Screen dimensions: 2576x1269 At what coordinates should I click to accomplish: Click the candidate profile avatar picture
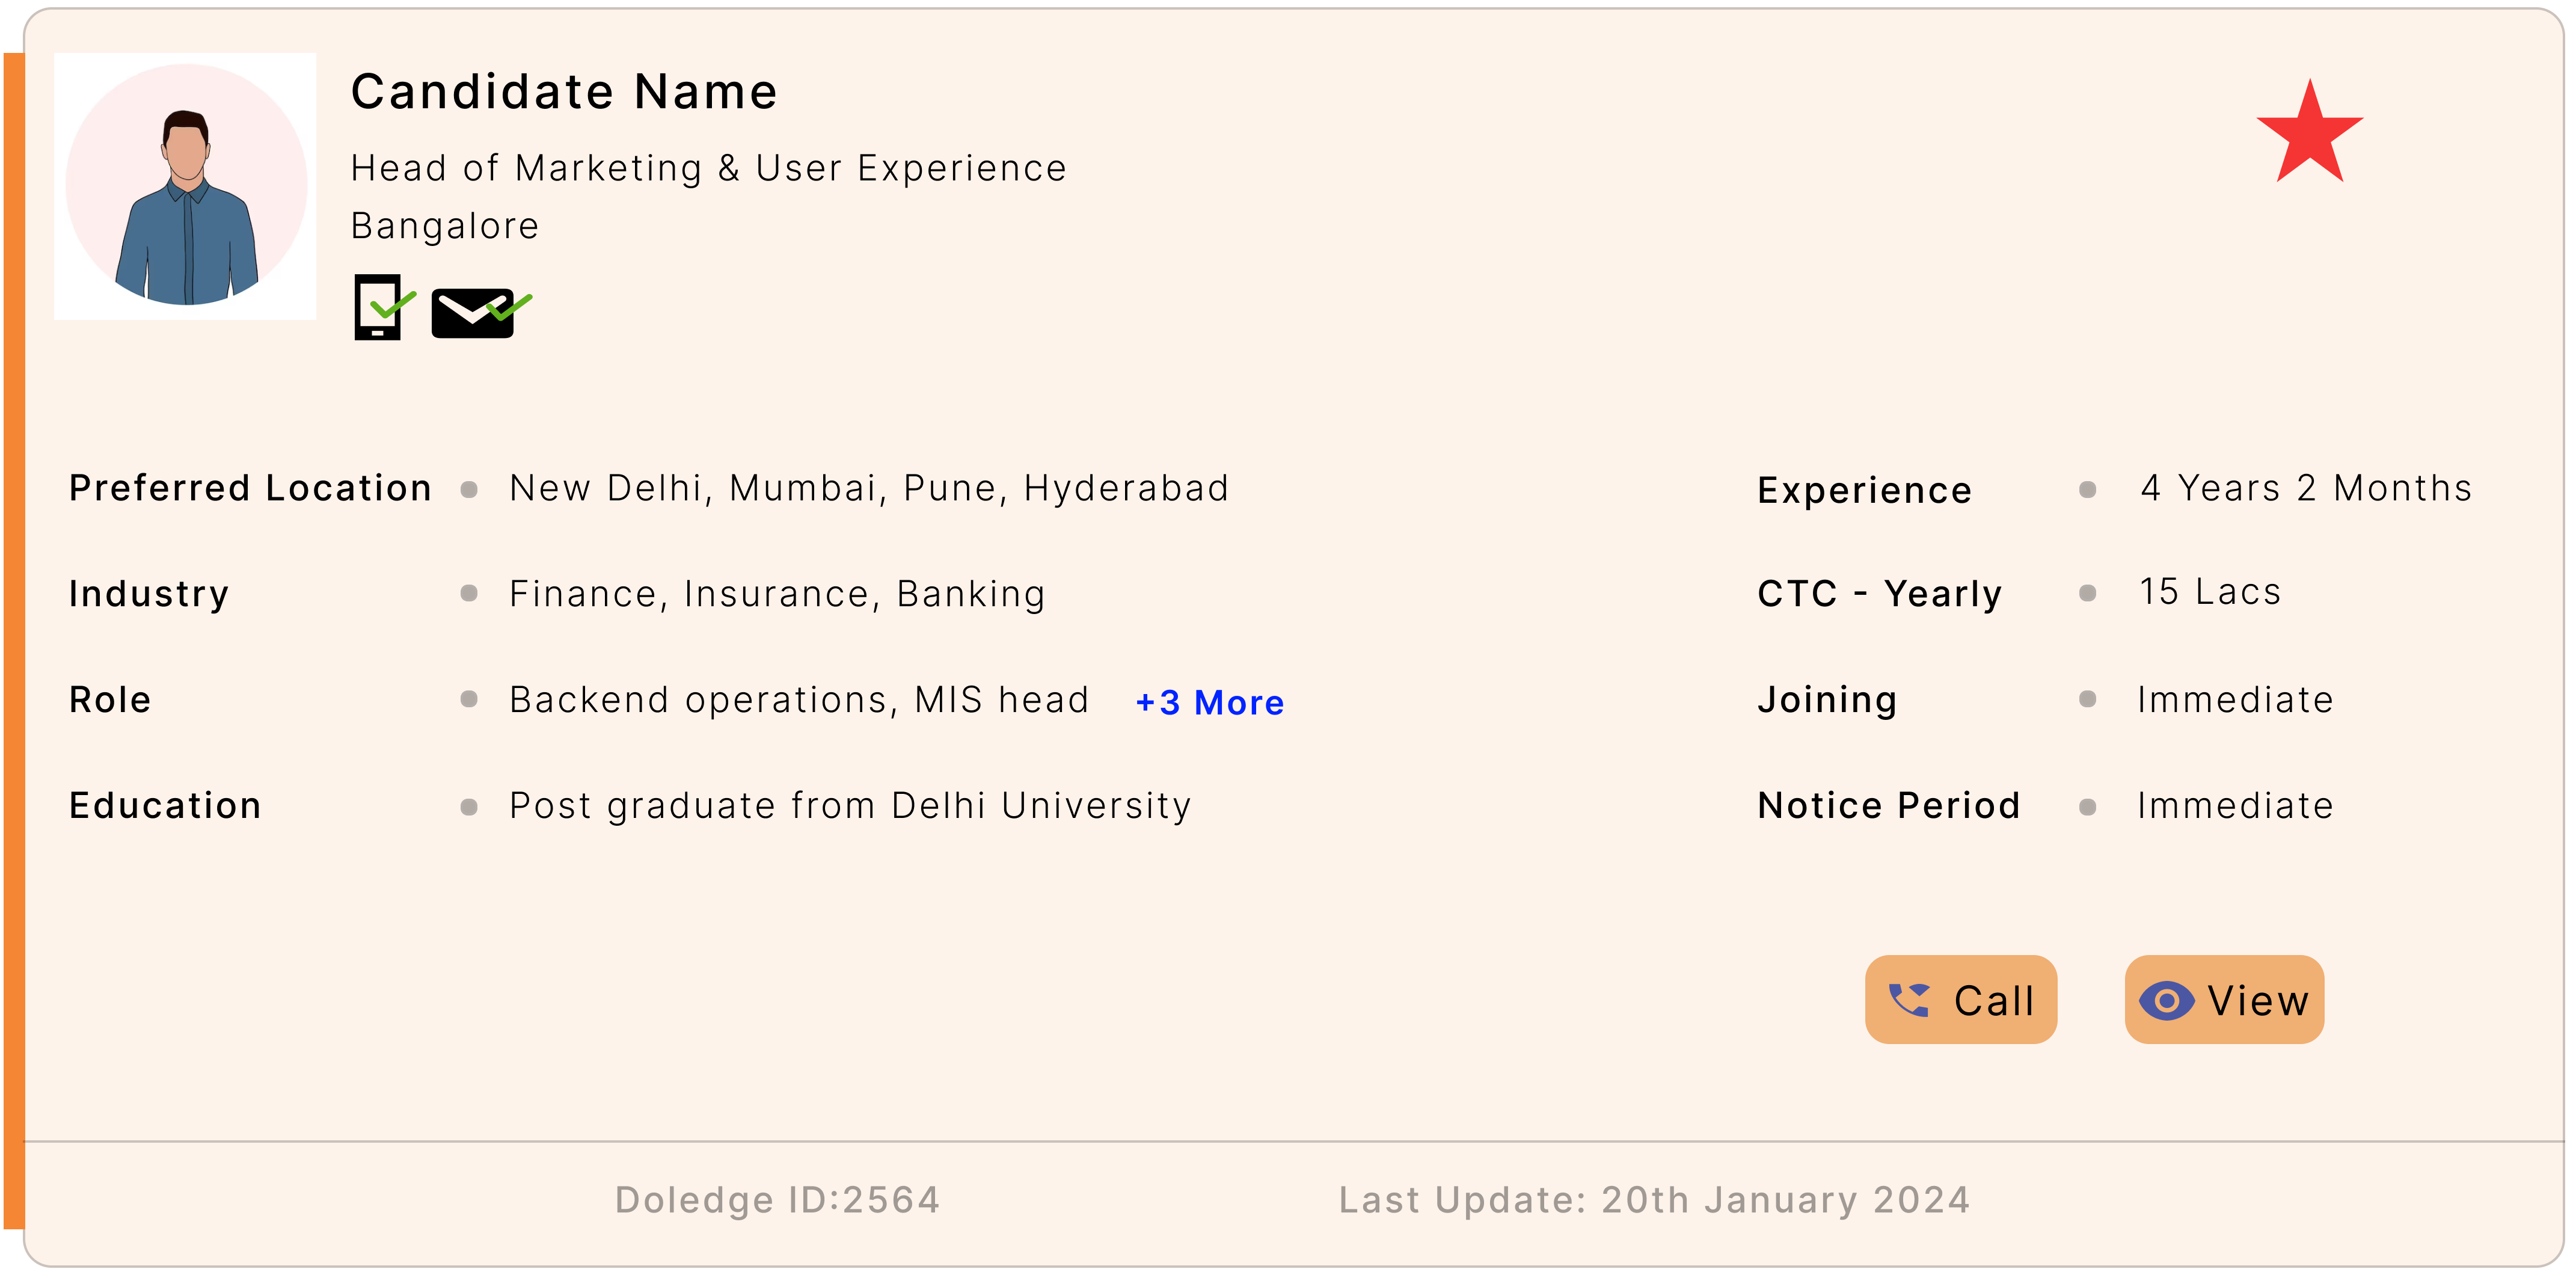[186, 186]
